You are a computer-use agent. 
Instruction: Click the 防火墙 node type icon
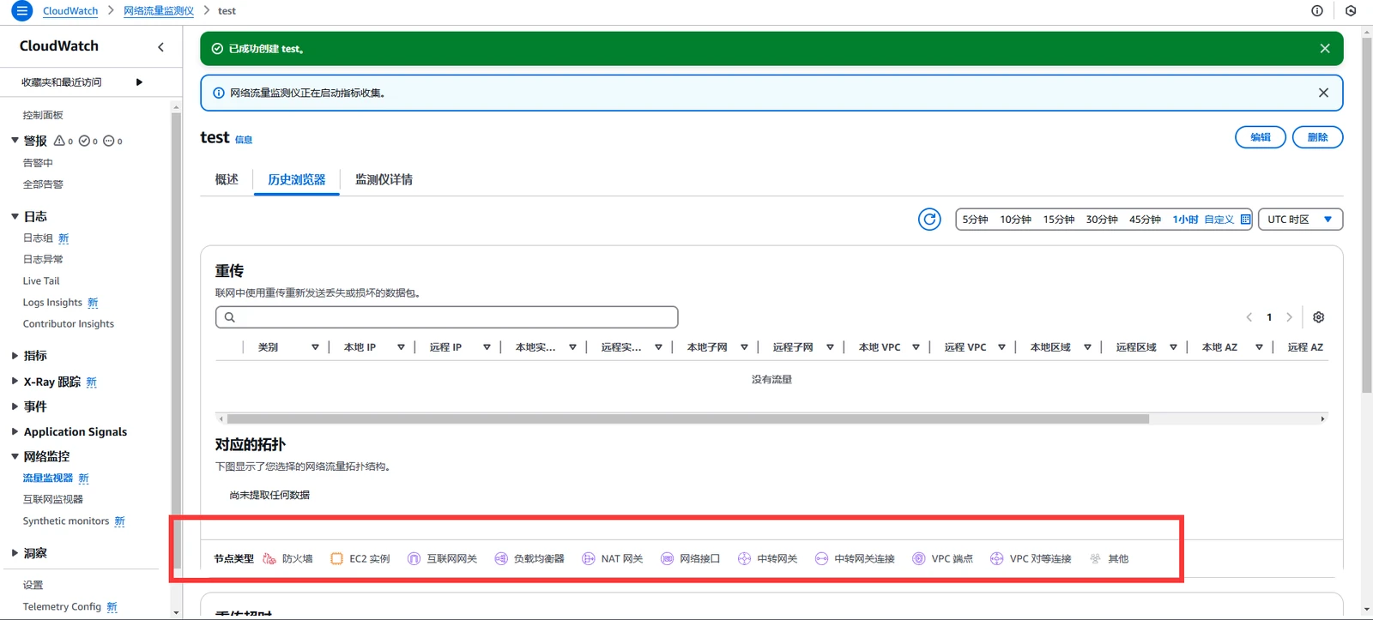[x=269, y=559]
